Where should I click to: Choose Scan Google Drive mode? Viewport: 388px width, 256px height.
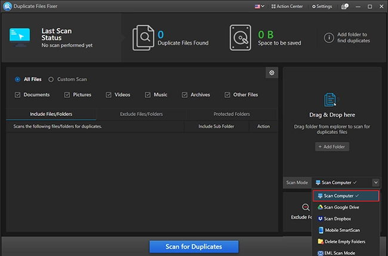click(346, 207)
